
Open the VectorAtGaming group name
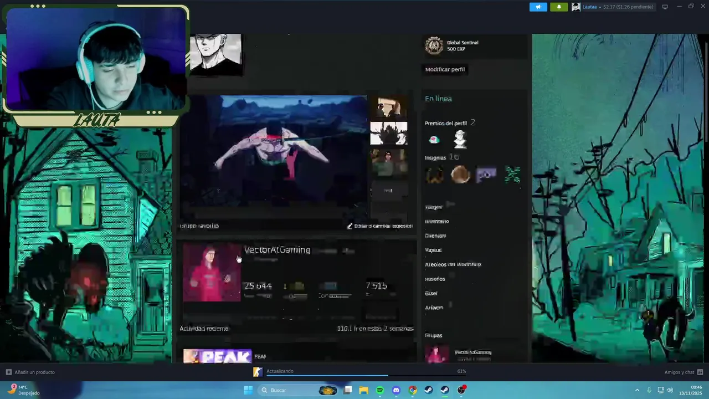(x=277, y=250)
